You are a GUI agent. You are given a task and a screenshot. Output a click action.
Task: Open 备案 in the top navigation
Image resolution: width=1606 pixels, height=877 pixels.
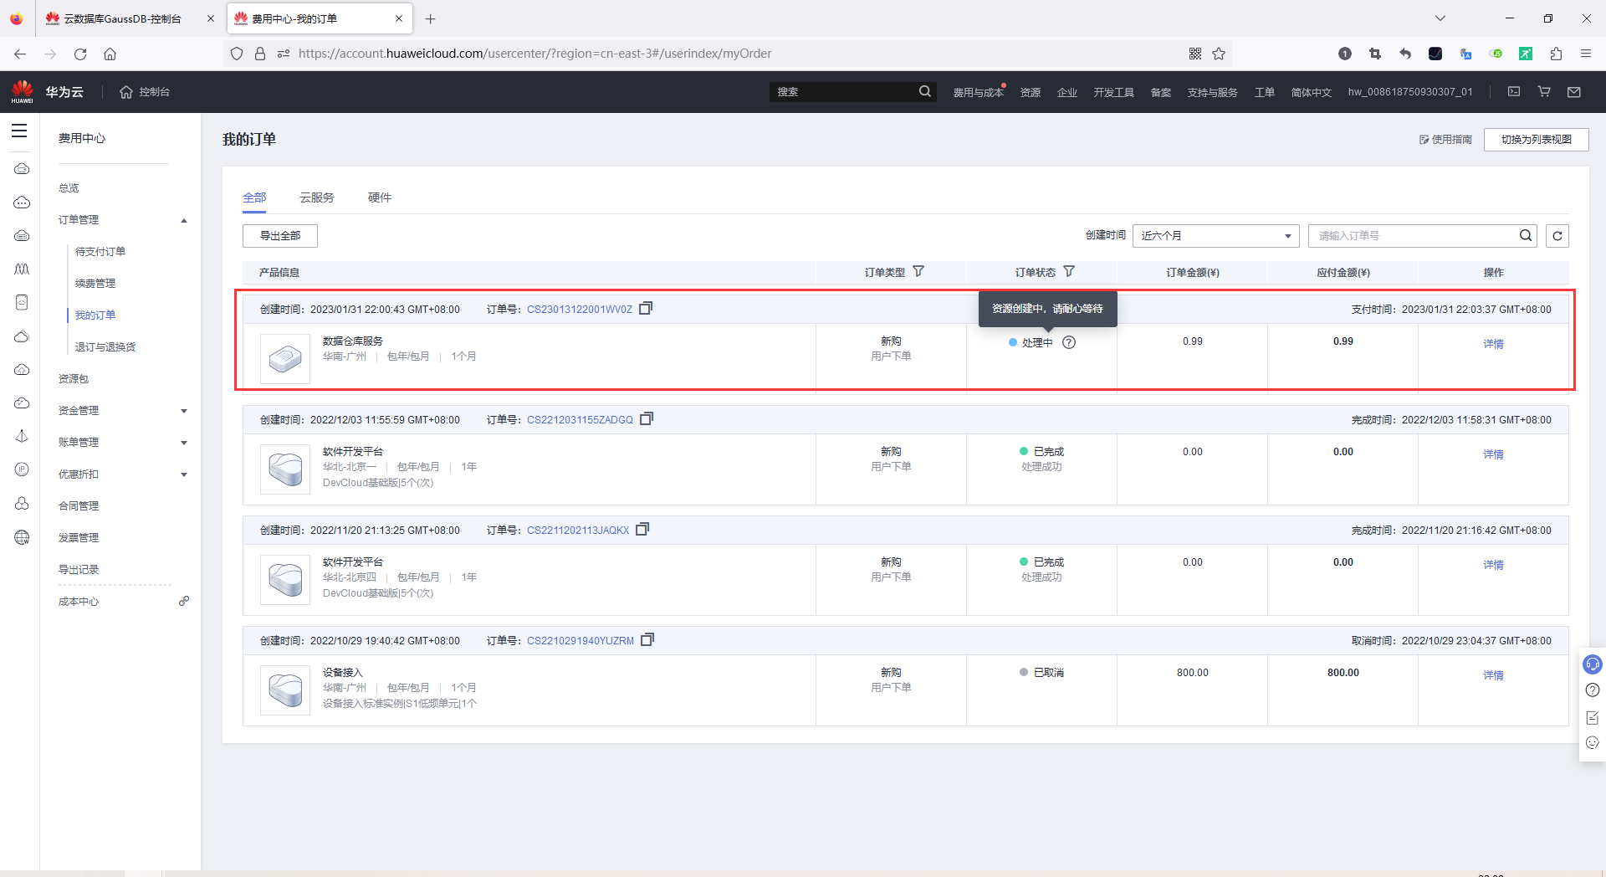[x=1160, y=92]
